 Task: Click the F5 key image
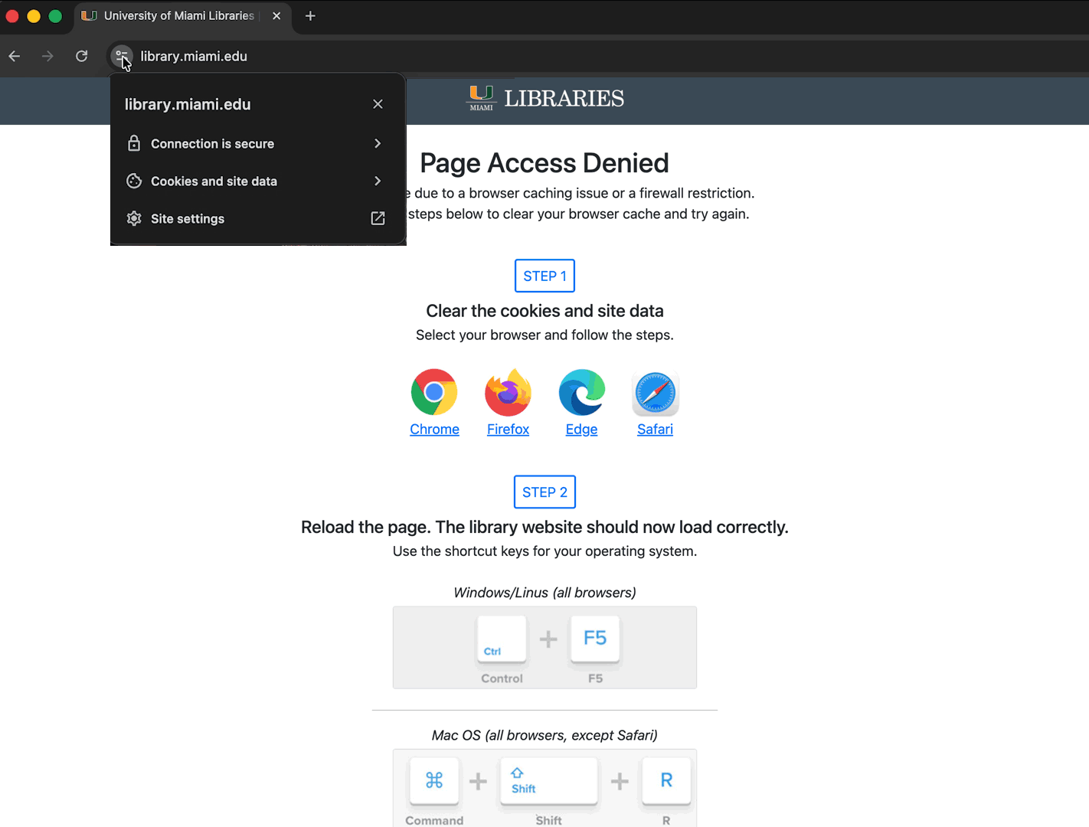pos(595,639)
